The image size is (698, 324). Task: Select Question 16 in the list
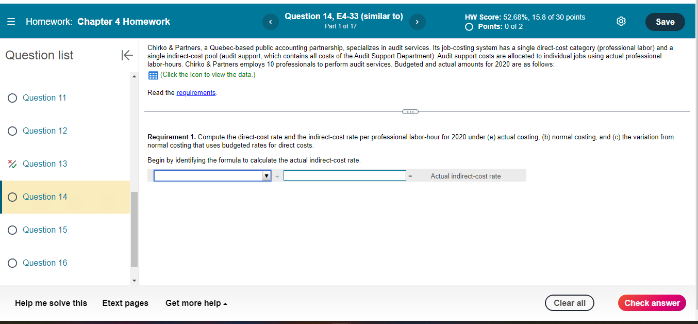[x=44, y=263]
